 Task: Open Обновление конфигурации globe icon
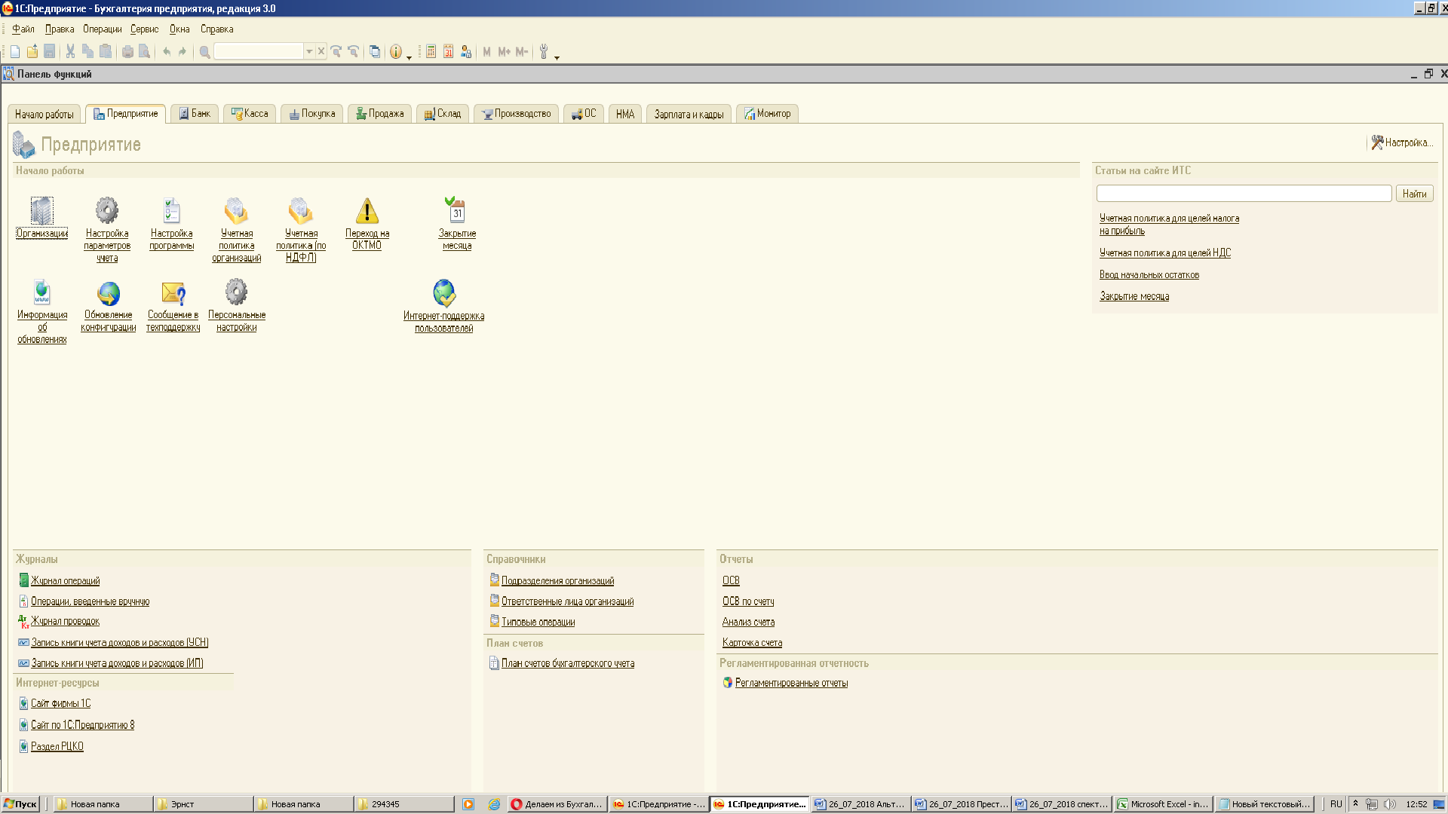[x=109, y=292]
